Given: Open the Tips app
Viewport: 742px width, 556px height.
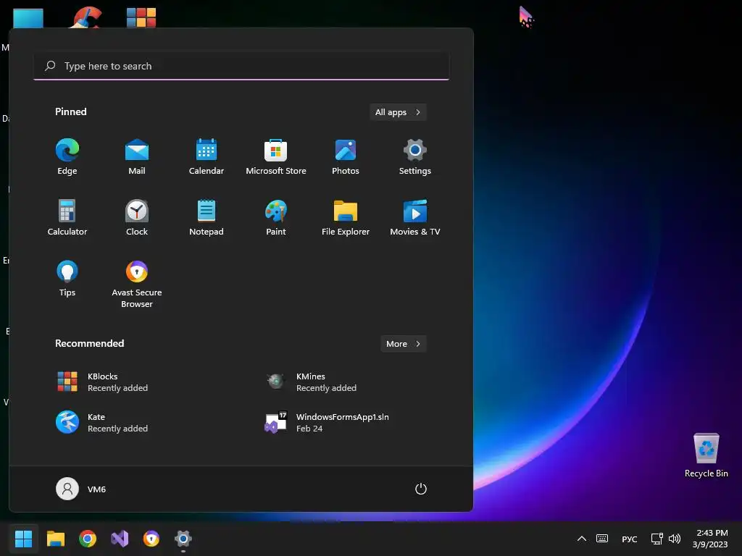Looking at the screenshot, I should tap(67, 279).
